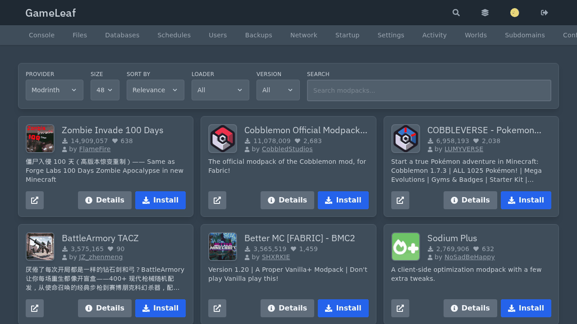Viewport: 577px width, 324px height.
Task: Open the Sort By Relevance dropdown
Action: click(x=156, y=90)
